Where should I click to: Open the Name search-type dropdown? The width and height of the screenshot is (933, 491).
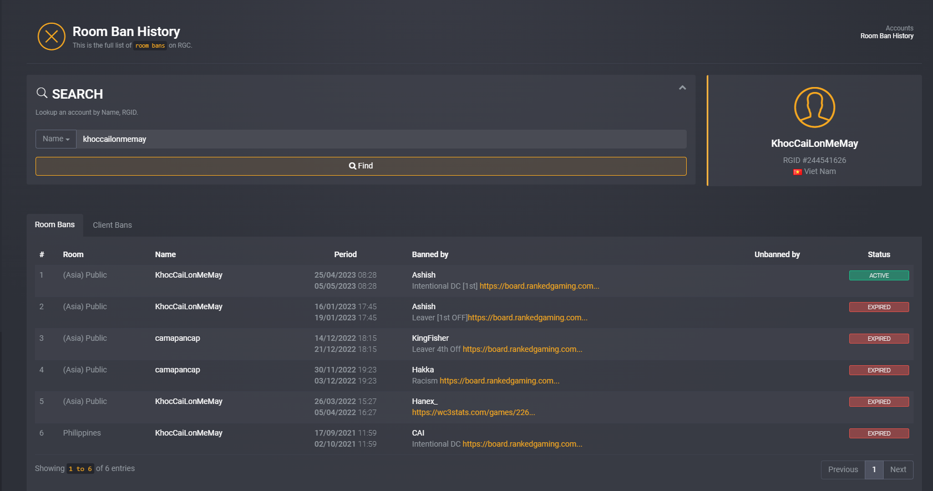[56, 139]
